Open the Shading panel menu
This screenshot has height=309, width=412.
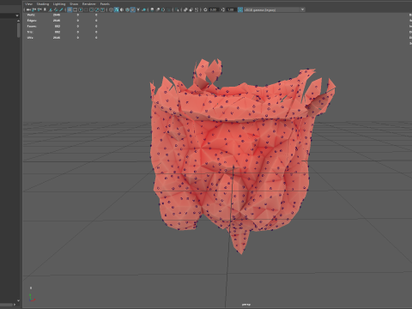point(43,4)
